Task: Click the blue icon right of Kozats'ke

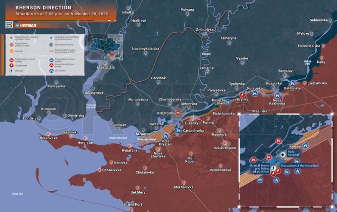Action: (x=292, y=83)
